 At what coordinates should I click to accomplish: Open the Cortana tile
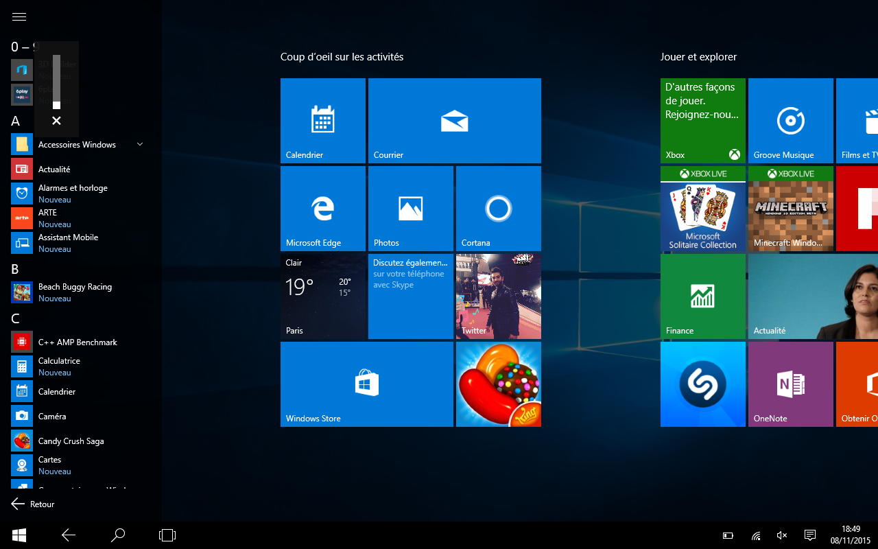click(499, 209)
